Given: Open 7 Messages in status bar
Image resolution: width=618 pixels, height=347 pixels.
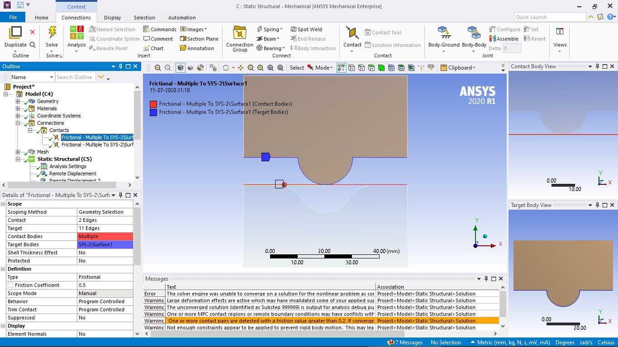Looking at the screenshot, I should [x=405, y=342].
